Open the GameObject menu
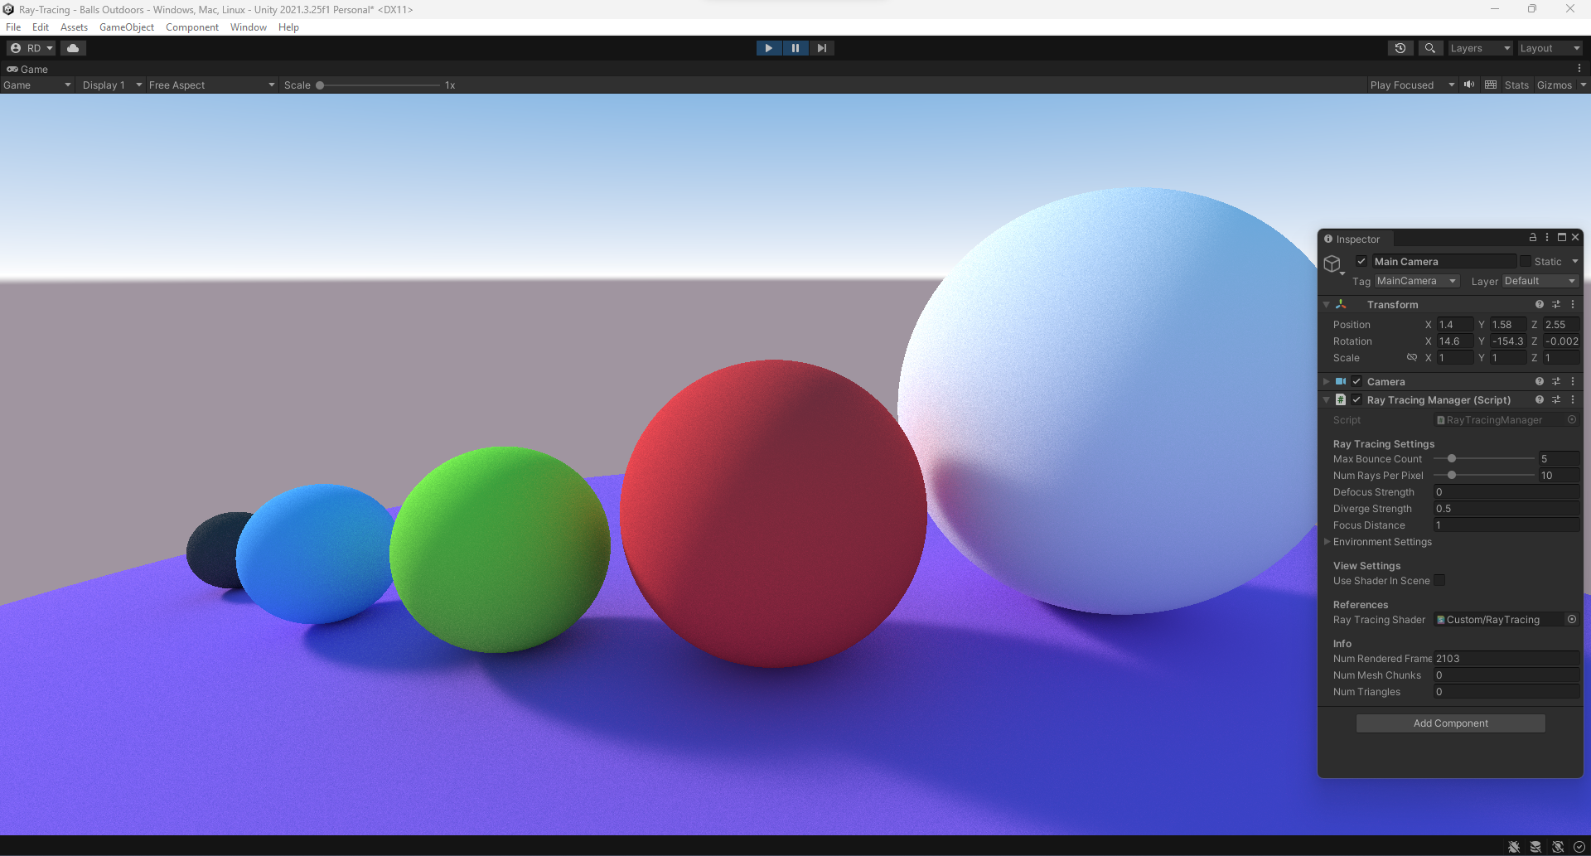Screen dimensions: 1591x856 (126, 27)
